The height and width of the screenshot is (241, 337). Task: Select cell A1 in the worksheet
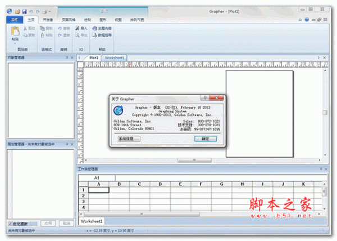click(99, 190)
